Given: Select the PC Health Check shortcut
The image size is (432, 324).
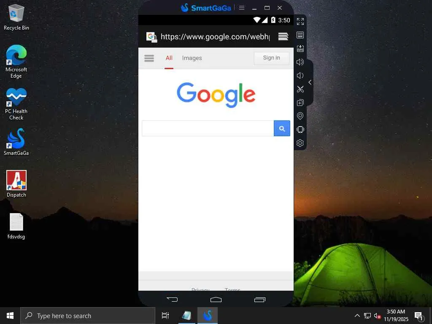Looking at the screenshot, I should tap(16, 104).
